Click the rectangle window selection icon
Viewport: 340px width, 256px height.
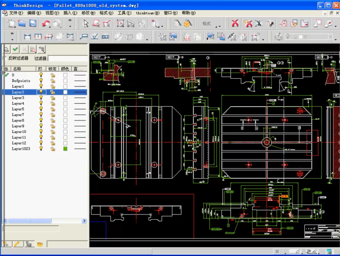[x=120, y=23]
